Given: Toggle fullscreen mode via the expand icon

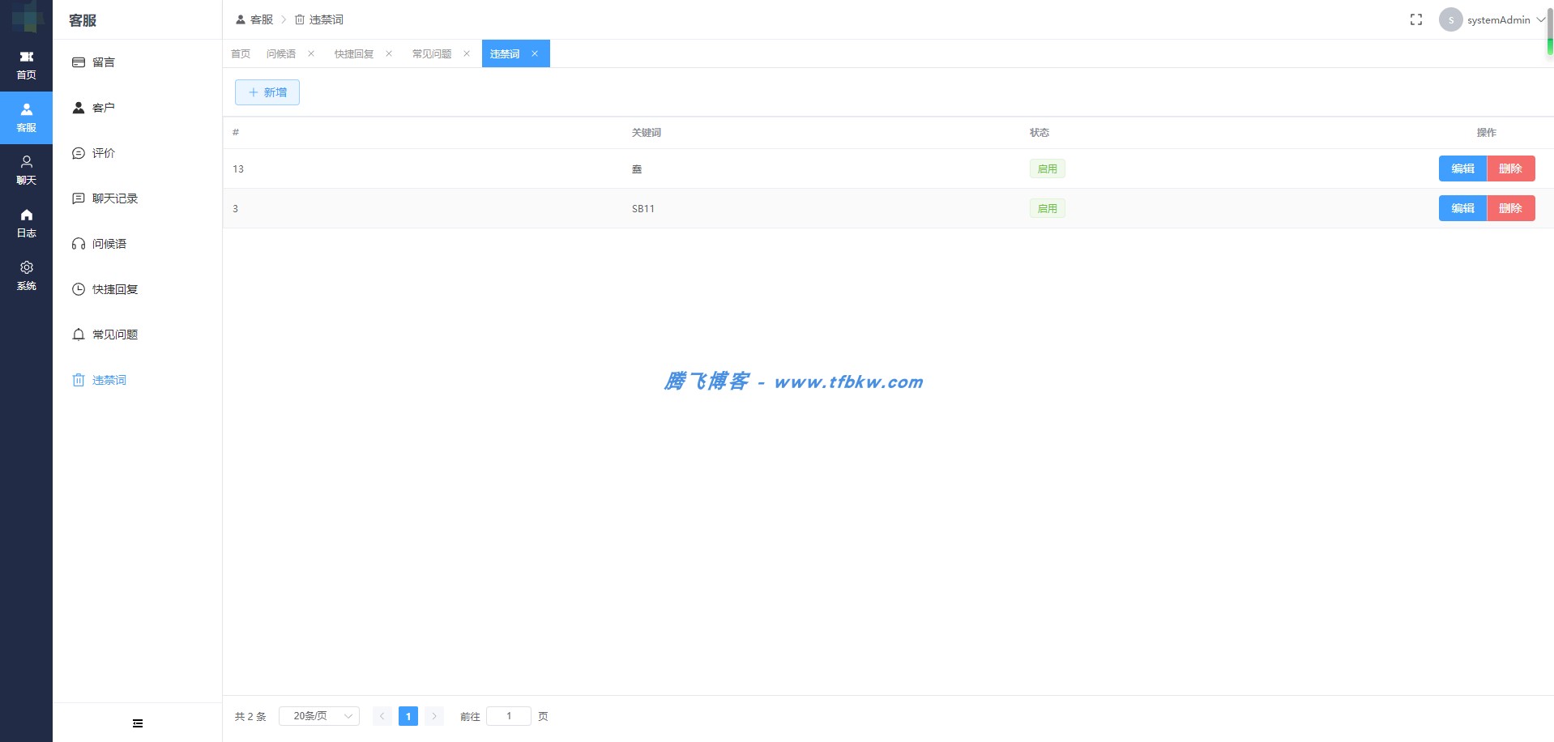Looking at the screenshot, I should (1416, 19).
